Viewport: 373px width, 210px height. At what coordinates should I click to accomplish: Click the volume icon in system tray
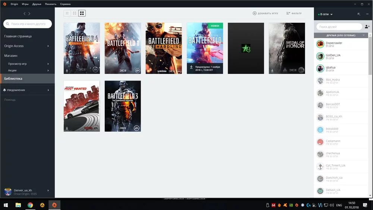[x=332, y=205]
